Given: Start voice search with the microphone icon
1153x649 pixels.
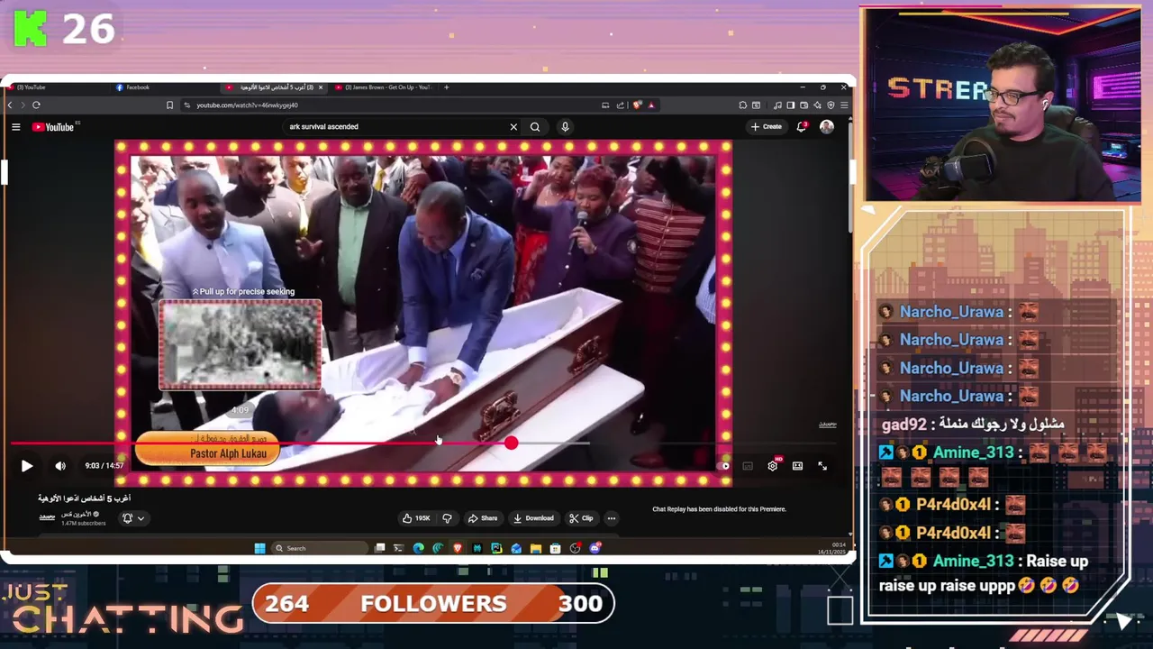Looking at the screenshot, I should 565,127.
